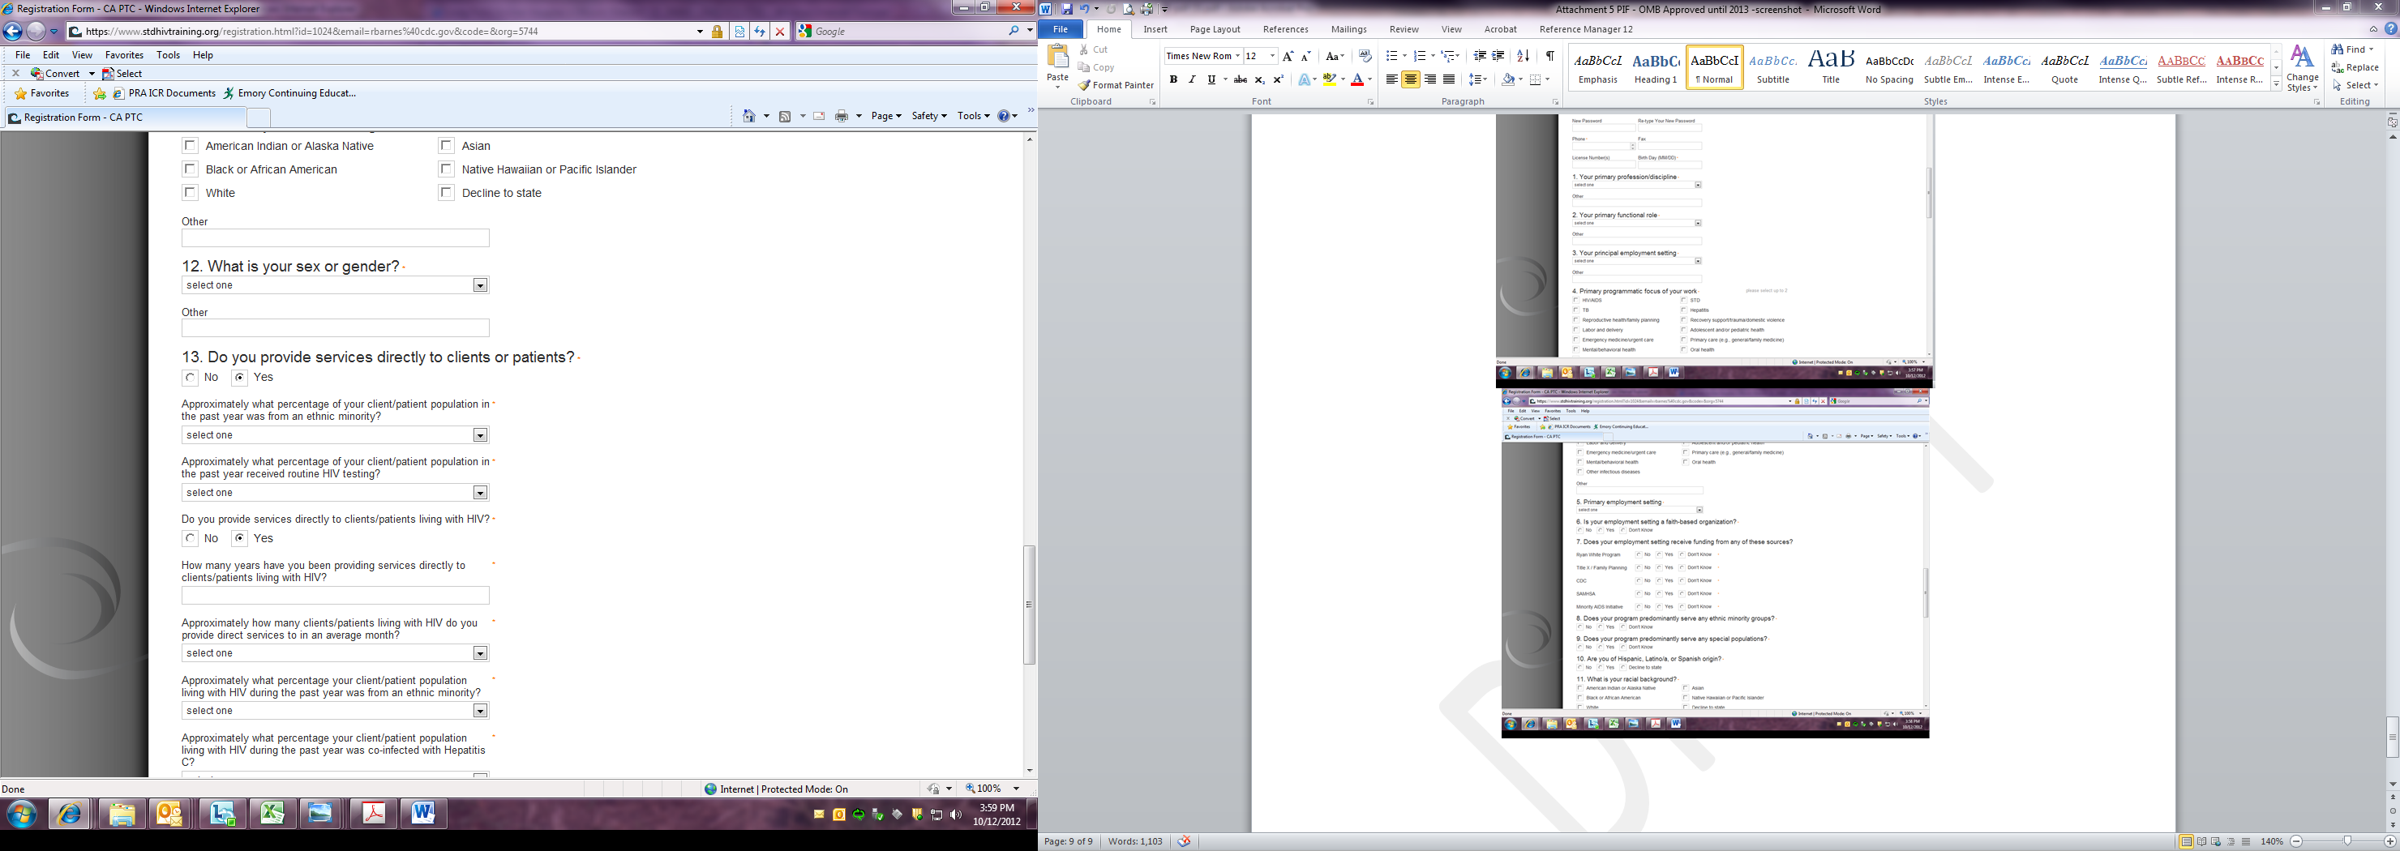This screenshot has width=2400, height=851.
Task: Click the Replace button in Editing group
Action: [x=2355, y=67]
